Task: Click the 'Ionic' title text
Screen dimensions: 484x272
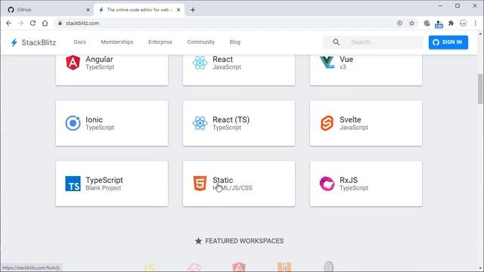Action: [x=94, y=119]
